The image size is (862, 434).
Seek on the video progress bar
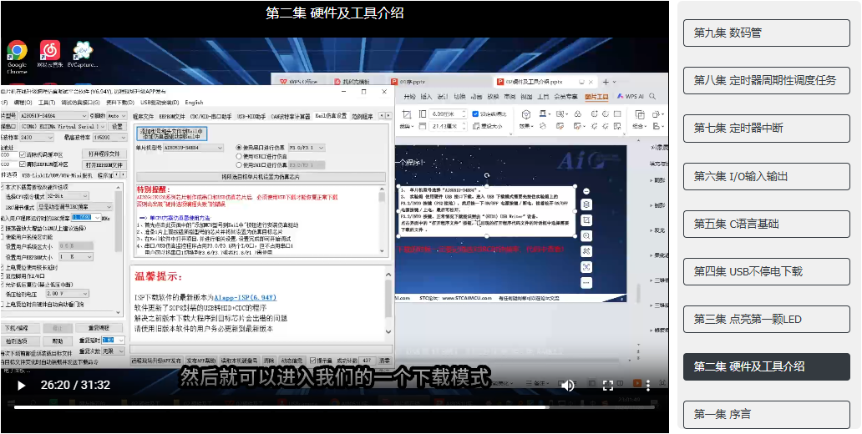click(x=334, y=407)
